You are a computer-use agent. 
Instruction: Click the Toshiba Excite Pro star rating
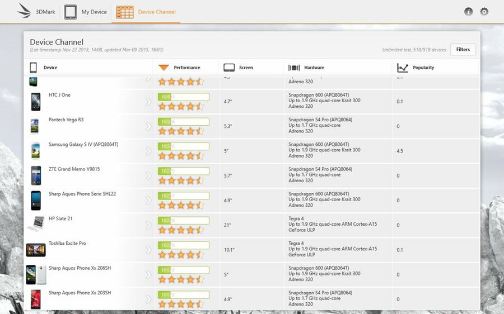coord(181,254)
